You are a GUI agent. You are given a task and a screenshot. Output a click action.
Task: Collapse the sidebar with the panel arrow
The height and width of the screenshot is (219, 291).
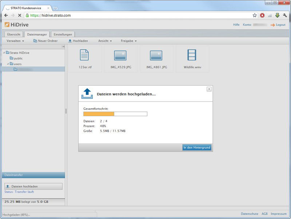point(63,47)
